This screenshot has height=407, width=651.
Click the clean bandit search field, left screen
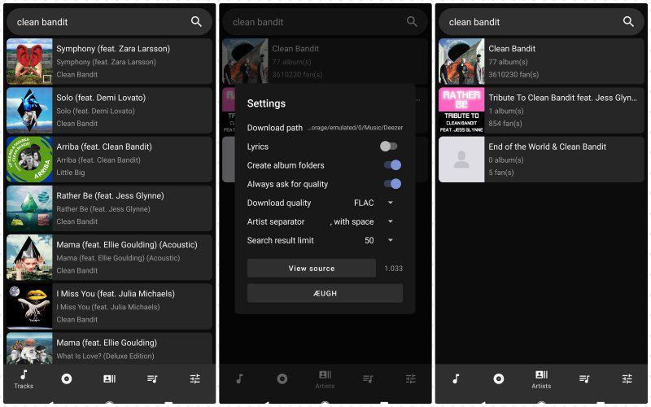coord(109,22)
